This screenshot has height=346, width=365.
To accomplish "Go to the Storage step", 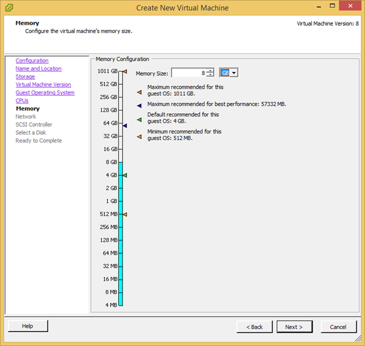I will click(25, 76).
